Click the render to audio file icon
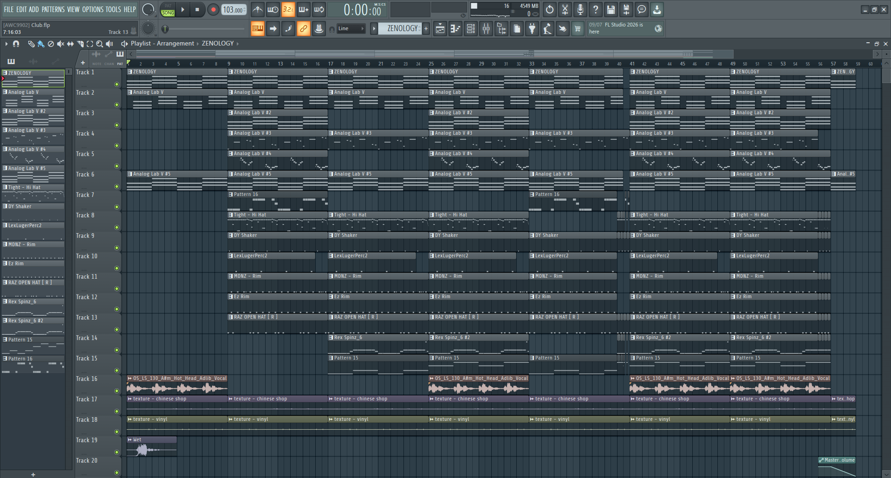Screen dimensions: 891x478 tap(626, 9)
